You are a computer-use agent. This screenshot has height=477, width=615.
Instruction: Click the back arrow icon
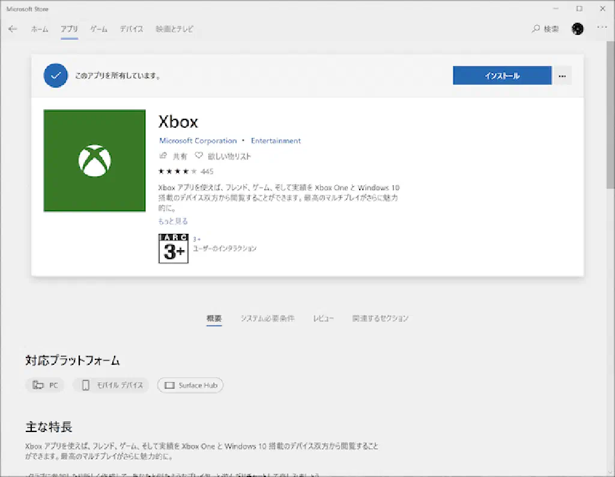pyautogui.click(x=13, y=29)
